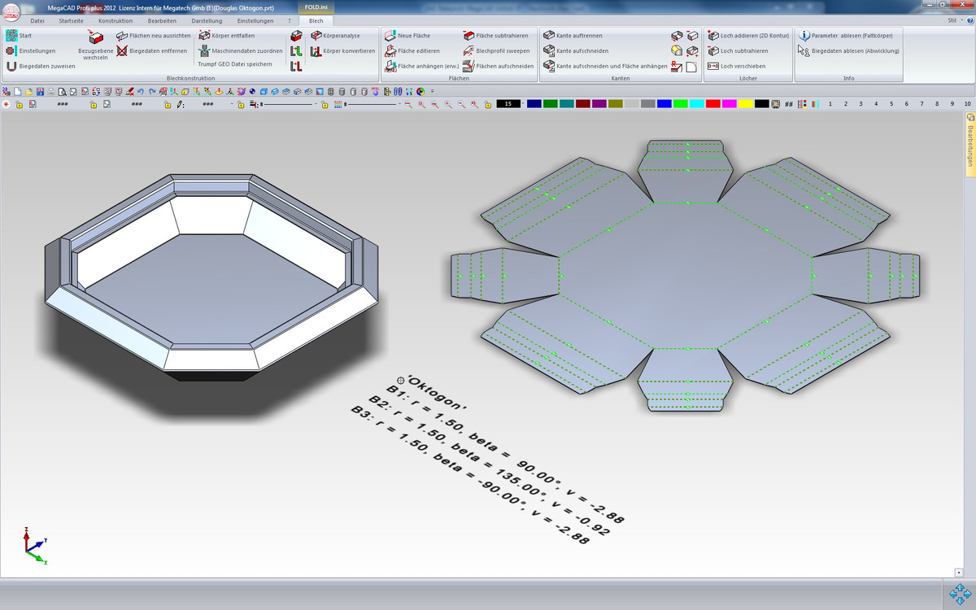Pick the red color swatch
Viewport: 976px width, 610px height.
coord(712,104)
